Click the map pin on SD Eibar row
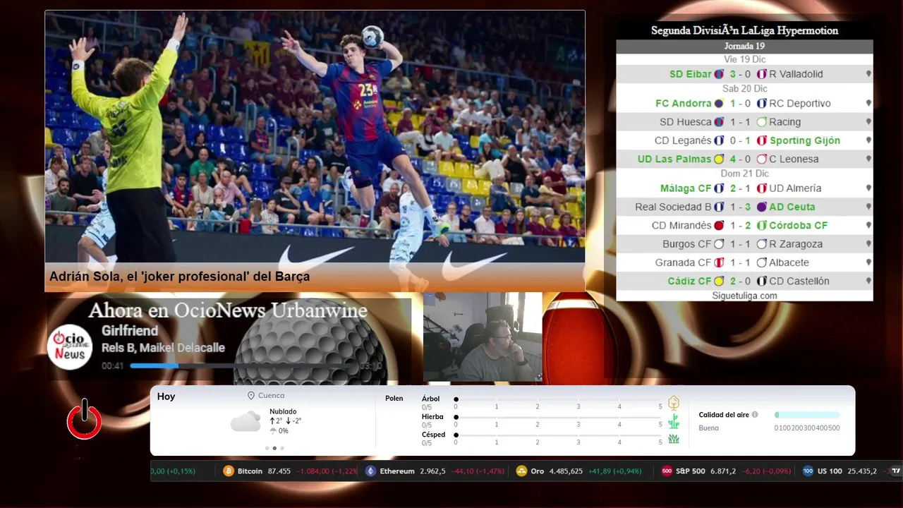Viewport: 903px width, 508px height. (x=868, y=74)
